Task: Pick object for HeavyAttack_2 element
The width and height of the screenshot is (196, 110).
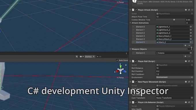Action: click(x=191, y=39)
